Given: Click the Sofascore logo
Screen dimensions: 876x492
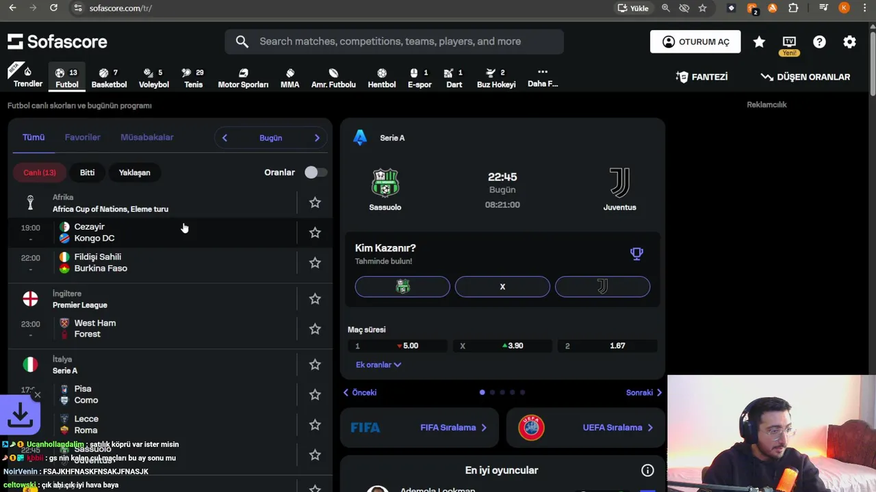Looking at the screenshot, I should click(x=57, y=42).
